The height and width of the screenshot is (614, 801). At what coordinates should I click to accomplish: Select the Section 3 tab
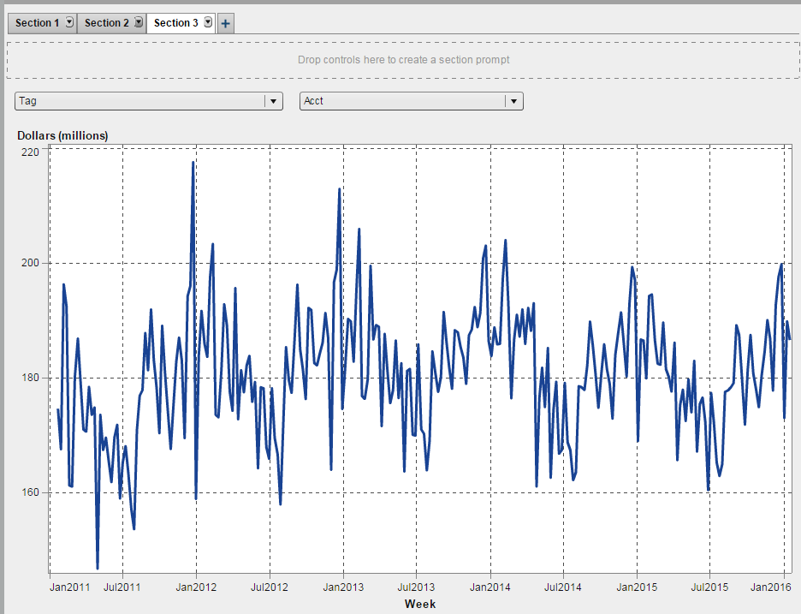coord(175,23)
